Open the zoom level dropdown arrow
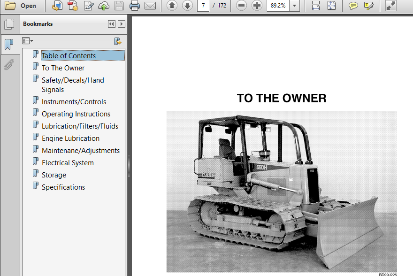 point(294,6)
